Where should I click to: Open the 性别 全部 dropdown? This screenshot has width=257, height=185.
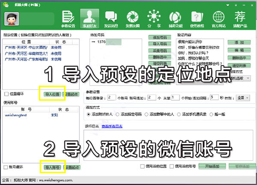243,98
